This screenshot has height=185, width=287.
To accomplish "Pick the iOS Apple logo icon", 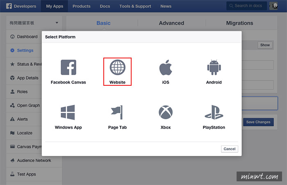I will (166, 67).
